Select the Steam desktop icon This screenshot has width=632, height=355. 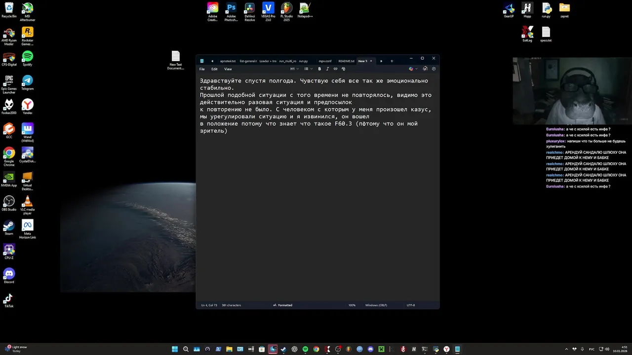coord(9,228)
